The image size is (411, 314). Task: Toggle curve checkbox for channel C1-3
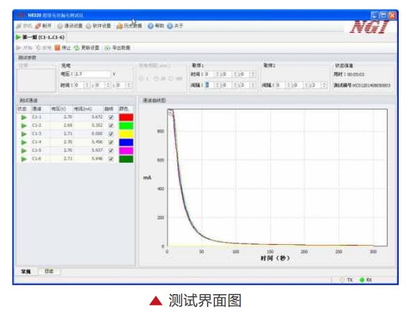click(x=110, y=133)
